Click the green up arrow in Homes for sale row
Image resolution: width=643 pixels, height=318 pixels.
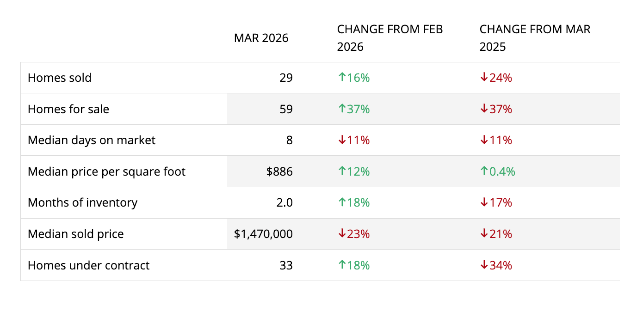(342, 109)
